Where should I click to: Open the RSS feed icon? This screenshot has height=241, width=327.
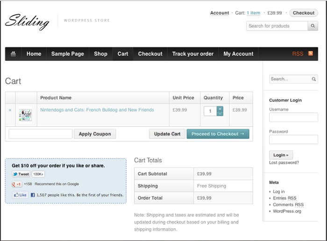(311, 54)
